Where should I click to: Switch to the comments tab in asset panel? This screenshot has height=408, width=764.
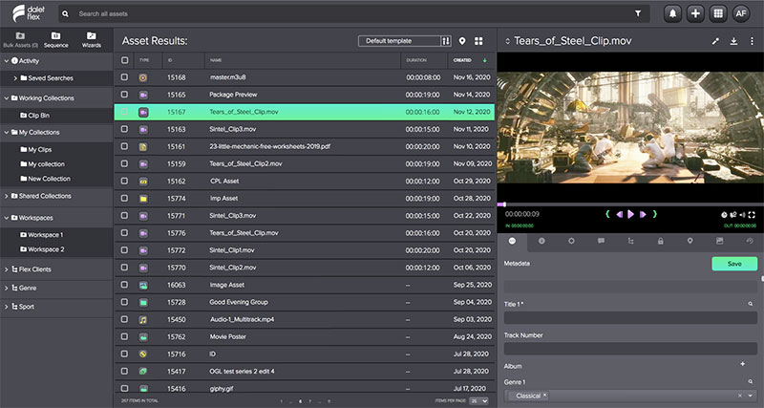pos(601,241)
